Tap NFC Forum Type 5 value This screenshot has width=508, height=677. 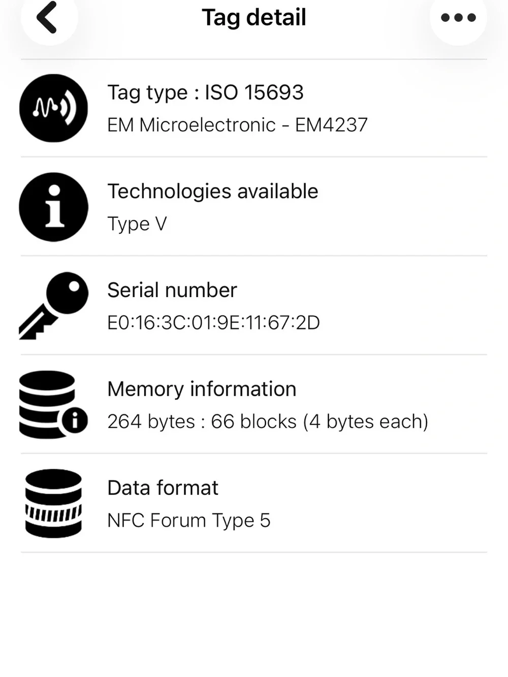point(189,521)
